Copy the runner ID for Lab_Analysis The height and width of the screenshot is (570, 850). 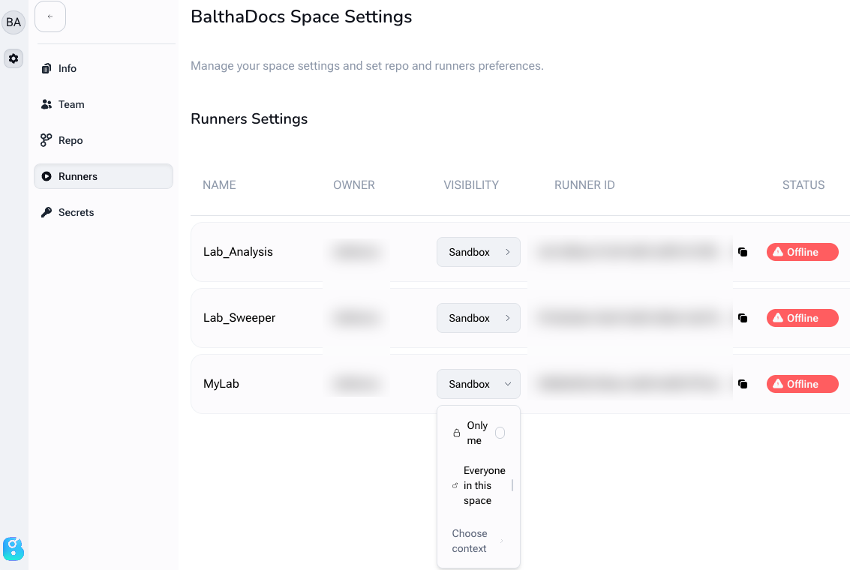[x=743, y=252]
